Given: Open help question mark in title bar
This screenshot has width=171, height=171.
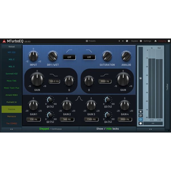Looking at the screenshot, I should [x=169, y=41].
